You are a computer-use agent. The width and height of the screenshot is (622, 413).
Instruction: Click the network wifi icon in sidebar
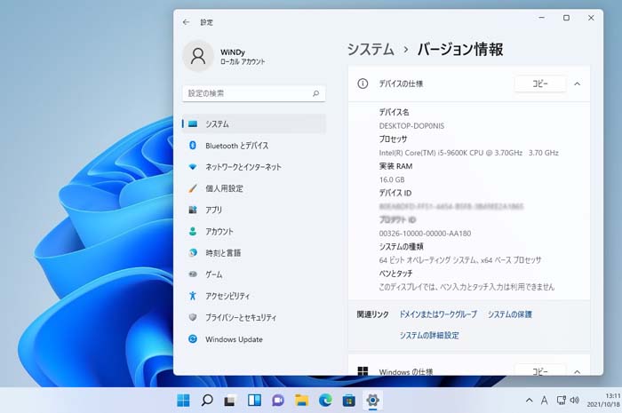click(193, 167)
